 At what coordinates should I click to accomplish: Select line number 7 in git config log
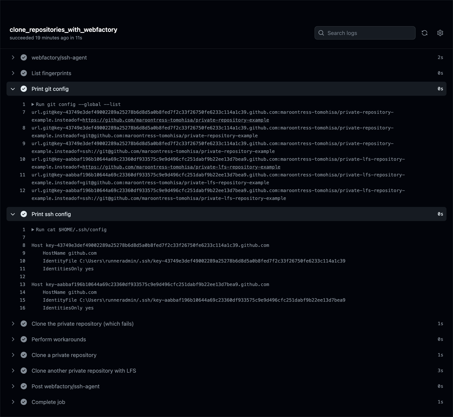click(24, 112)
